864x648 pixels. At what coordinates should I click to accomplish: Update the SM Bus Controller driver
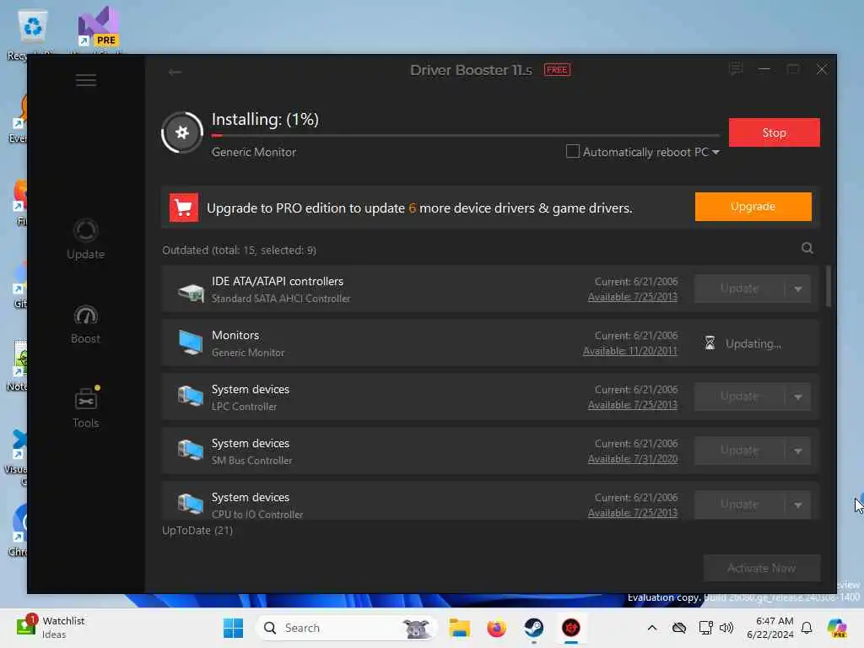coord(739,451)
